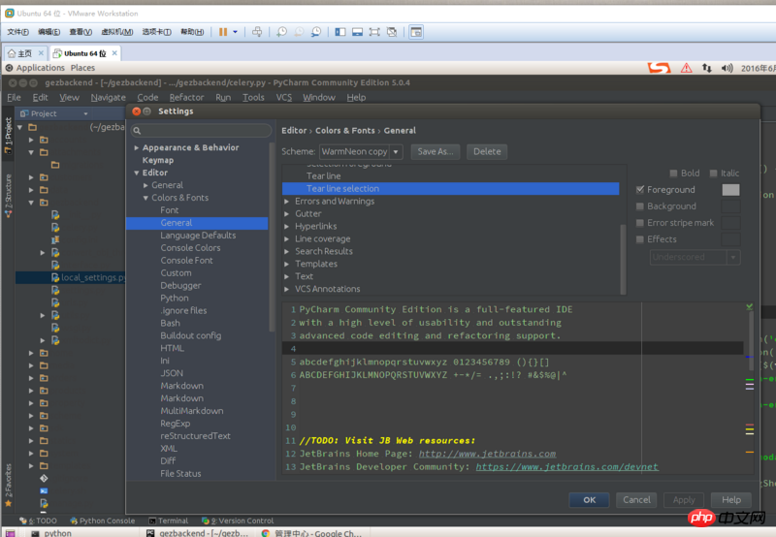Click the VMware pause virtual machine icon
Image resolution: width=776 pixels, height=537 pixels.
pos(223,32)
